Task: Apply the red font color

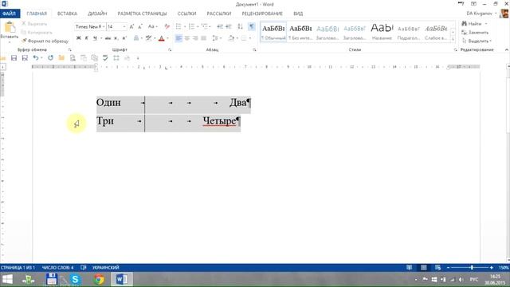Action: pyautogui.click(x=161, y=38)
